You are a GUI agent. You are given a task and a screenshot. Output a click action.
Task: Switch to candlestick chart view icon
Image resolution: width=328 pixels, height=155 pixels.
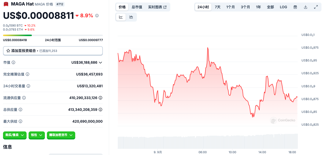(131, 17)
